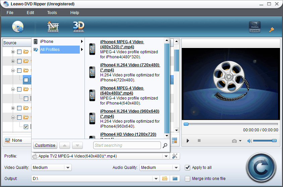Screen dimensions: 283x187
Task: Open the Help menu
Action: pyautogui.click(x=74, y=13)
